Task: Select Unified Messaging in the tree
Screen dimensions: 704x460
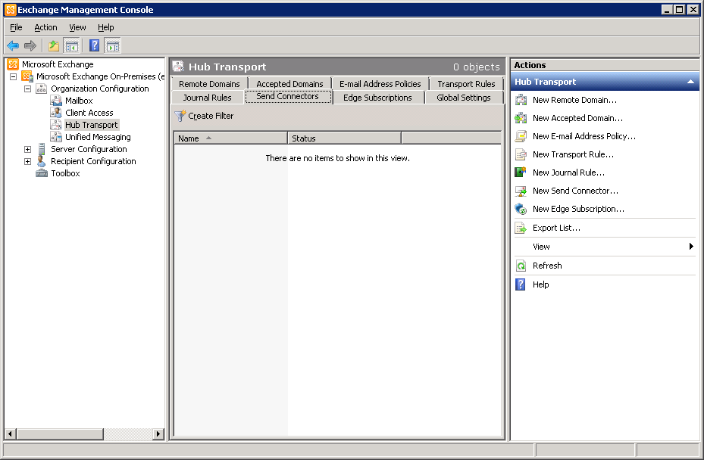Action: pos(98,137)
